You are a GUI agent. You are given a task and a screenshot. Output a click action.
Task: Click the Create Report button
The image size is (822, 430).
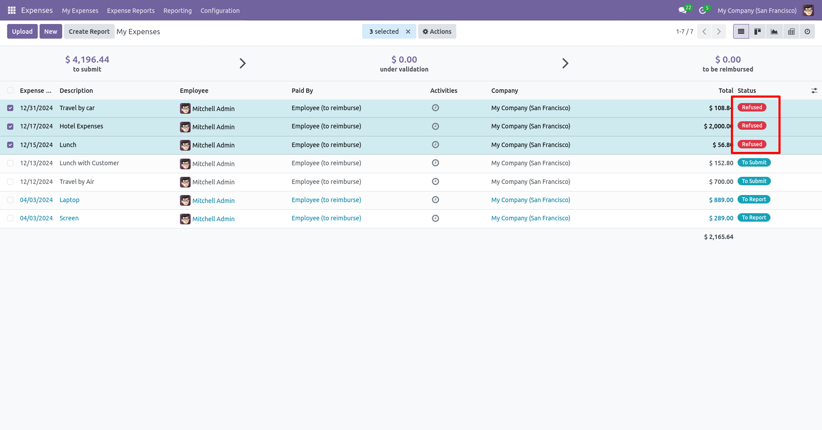pos(89,32)
